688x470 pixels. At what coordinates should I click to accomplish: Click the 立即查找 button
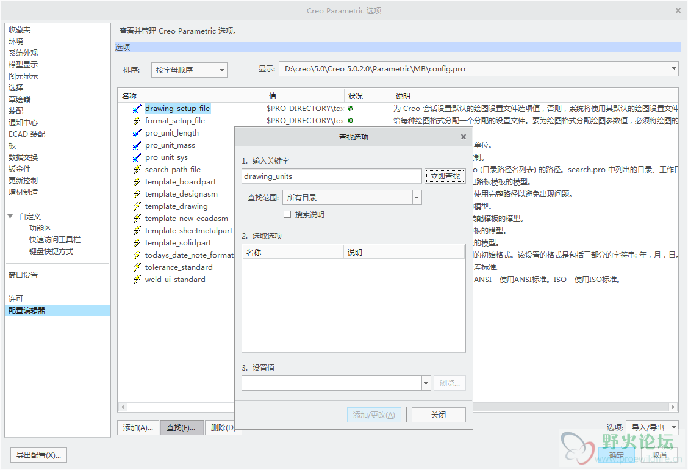pos(445,176)
